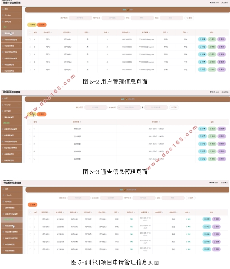
Task: Click Details button for 用户1 in Figure 5-2
Action: 202,39
